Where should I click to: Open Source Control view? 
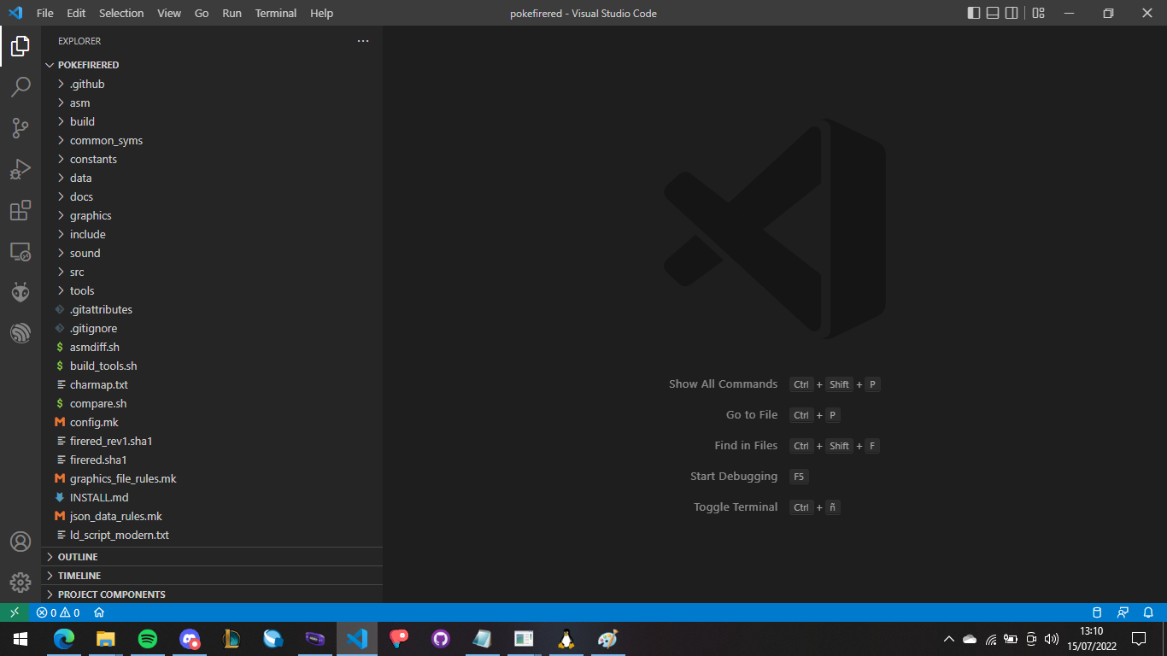tap(21, 128)
